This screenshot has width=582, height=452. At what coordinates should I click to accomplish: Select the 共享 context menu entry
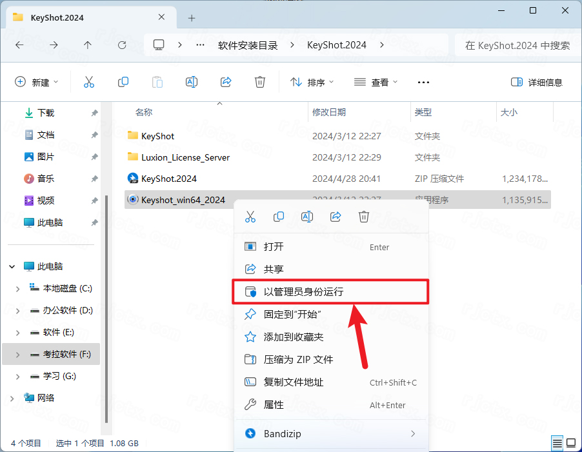point(330,269)
